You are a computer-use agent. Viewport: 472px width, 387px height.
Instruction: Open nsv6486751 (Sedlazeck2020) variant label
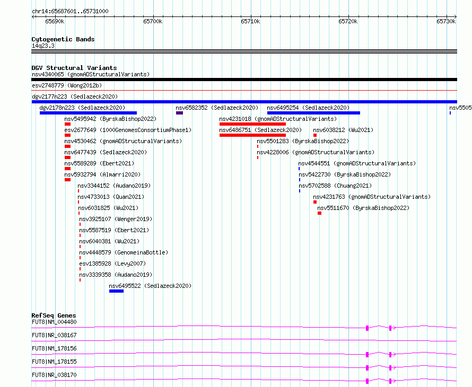pos(260,130)
